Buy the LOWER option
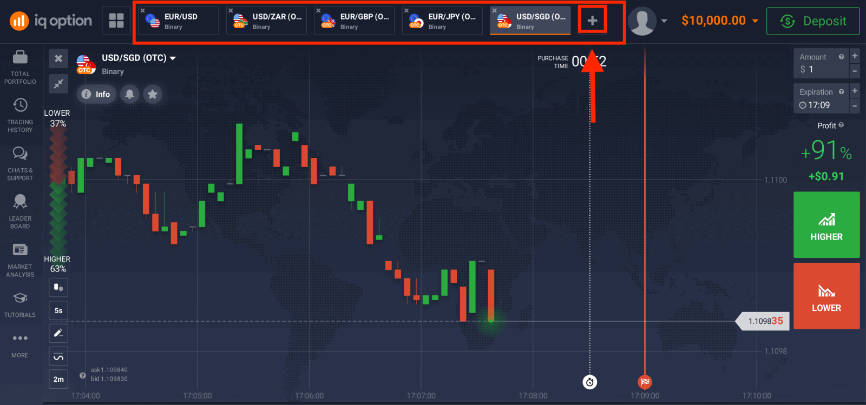The width and height of the screenshot is (866, 405). pos(826,296)
